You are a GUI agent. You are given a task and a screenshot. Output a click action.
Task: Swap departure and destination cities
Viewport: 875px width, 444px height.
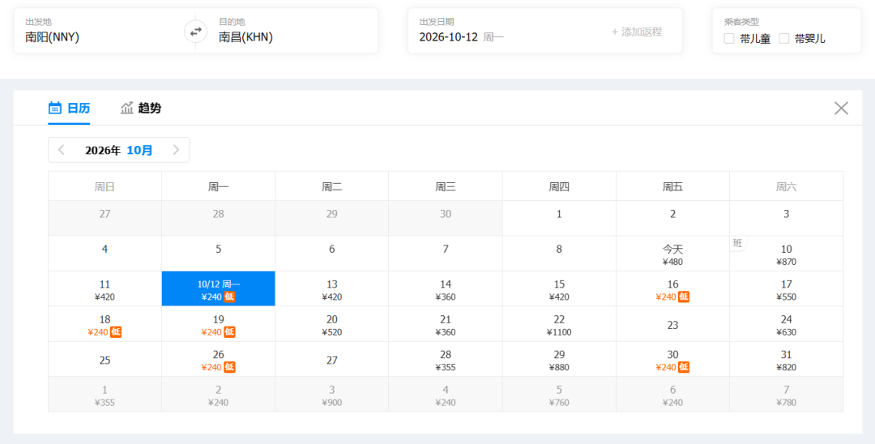(x=195, y=32)
